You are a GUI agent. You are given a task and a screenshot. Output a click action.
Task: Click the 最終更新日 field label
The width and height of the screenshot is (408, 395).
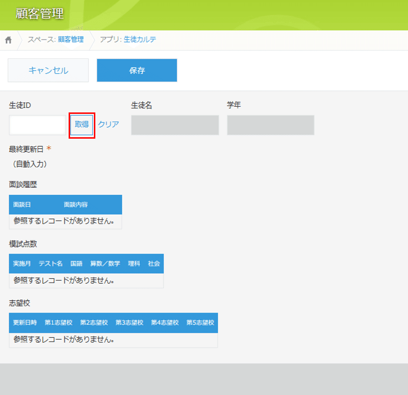(26, 149)
